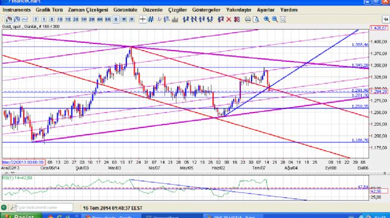The width and height of the screenshot is (390, 218).
Task: Toggle the chart grid hash icon
Action: pyautogui.click(x=151, y=20)
